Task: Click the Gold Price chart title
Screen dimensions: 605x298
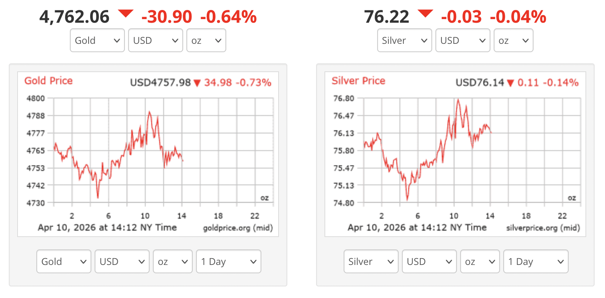Action: 48,81
